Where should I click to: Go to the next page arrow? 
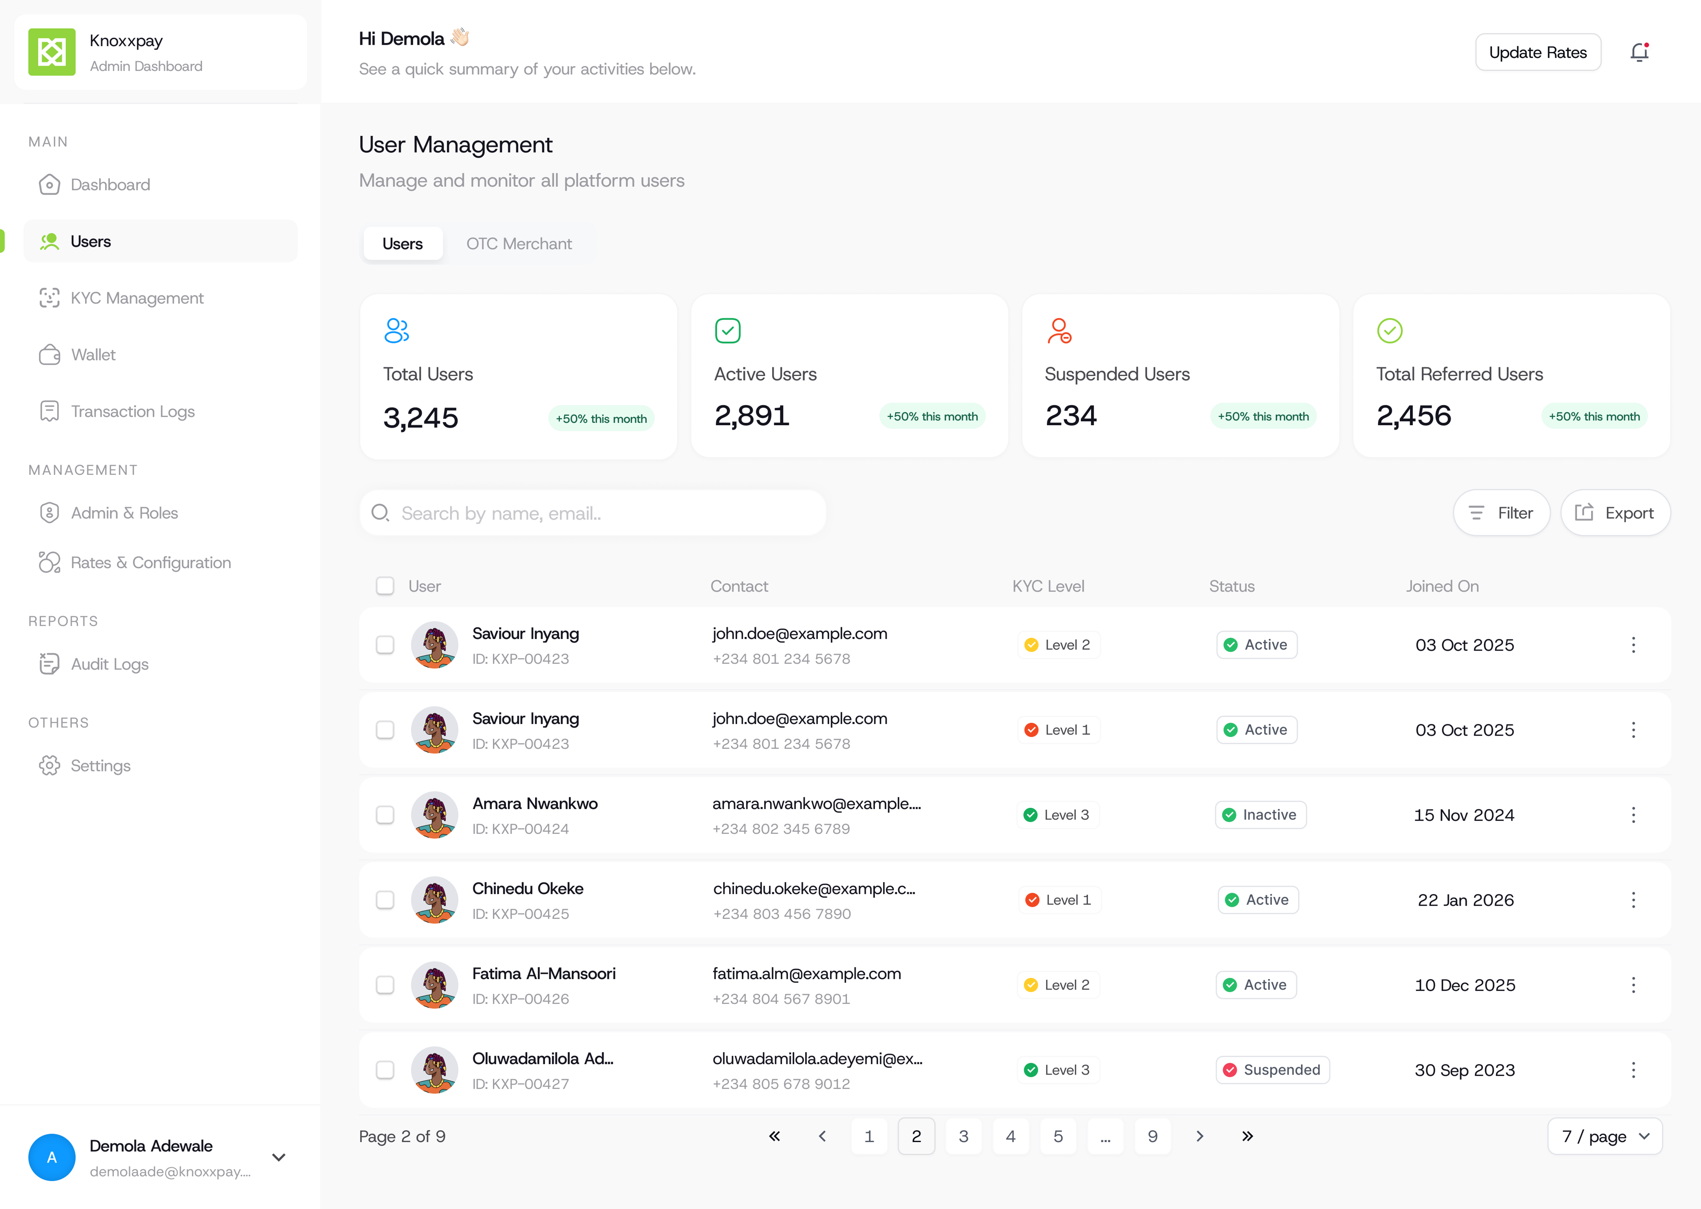(1199, 1136)
